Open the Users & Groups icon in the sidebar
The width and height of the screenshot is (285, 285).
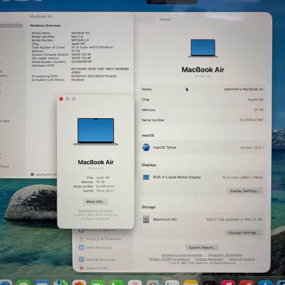(81, 247)
